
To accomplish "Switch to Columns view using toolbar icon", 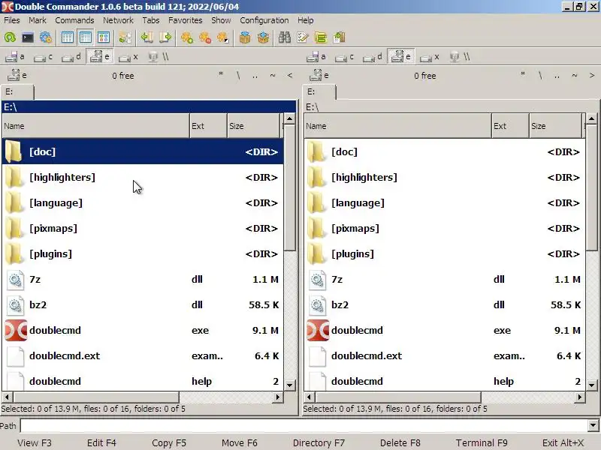I will point(85,37).
